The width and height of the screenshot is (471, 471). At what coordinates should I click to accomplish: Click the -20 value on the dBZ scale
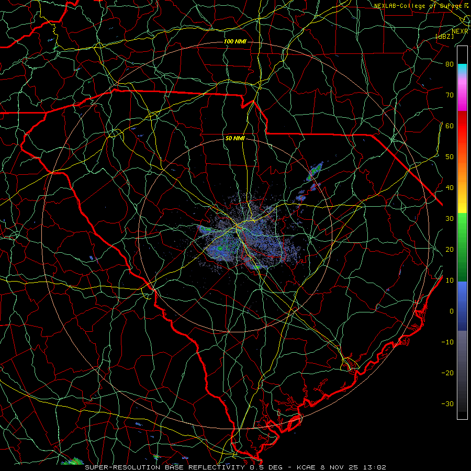click(447, 373)
